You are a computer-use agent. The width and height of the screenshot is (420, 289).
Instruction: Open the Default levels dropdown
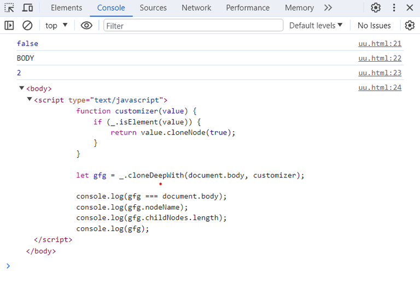tap(316, 26)
